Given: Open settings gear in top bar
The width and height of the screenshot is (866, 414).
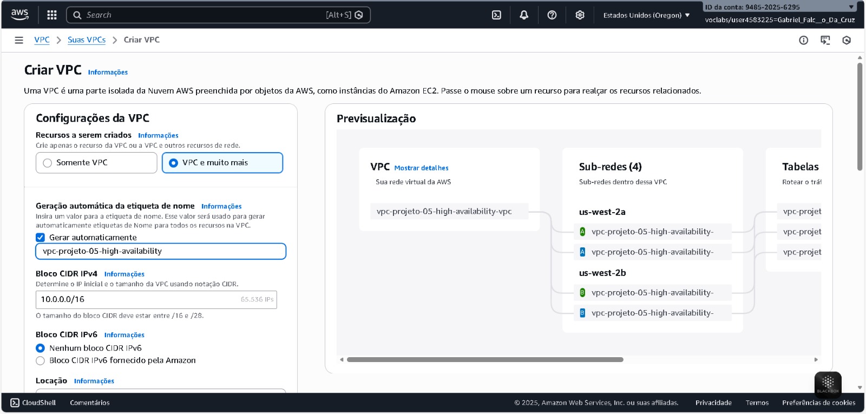Looking at the screenshot, I should coord(580,15).
